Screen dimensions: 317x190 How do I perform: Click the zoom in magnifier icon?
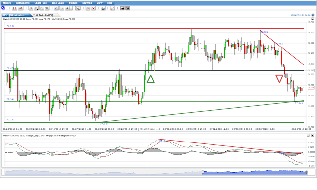(x=31, y=8)
